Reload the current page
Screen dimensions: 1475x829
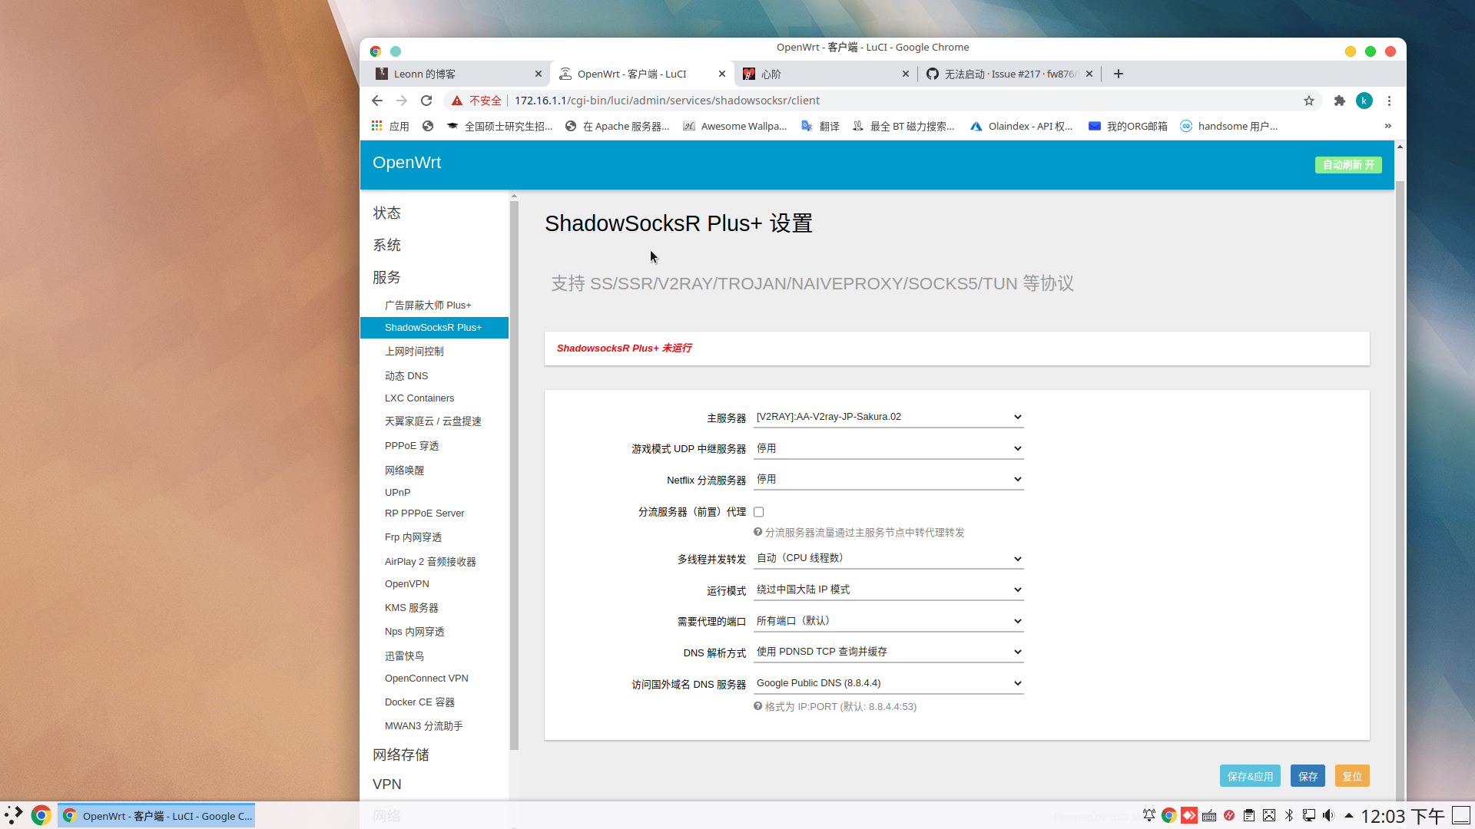coord(426,100)
